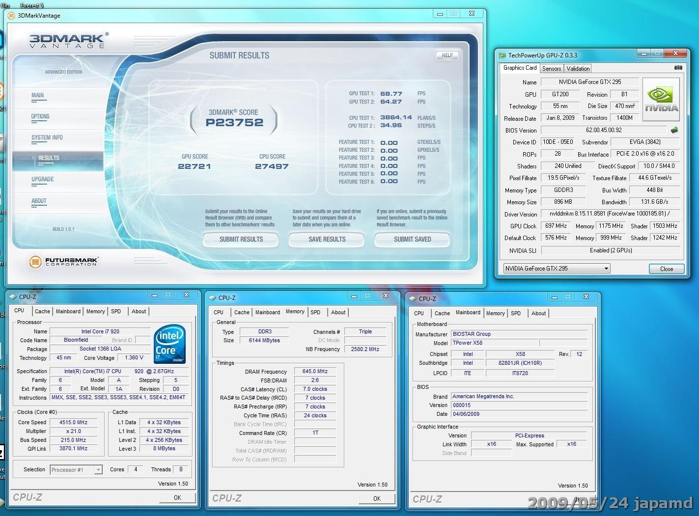Click the 3DMark score P23752
Screen dimensions: 699x516
click(x=234, y=123)
